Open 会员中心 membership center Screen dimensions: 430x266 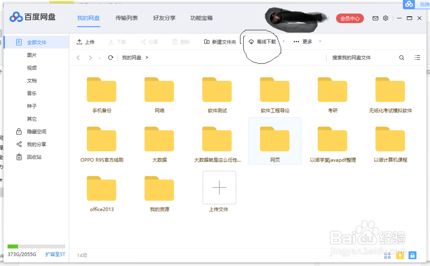click(x=350, y=18)
